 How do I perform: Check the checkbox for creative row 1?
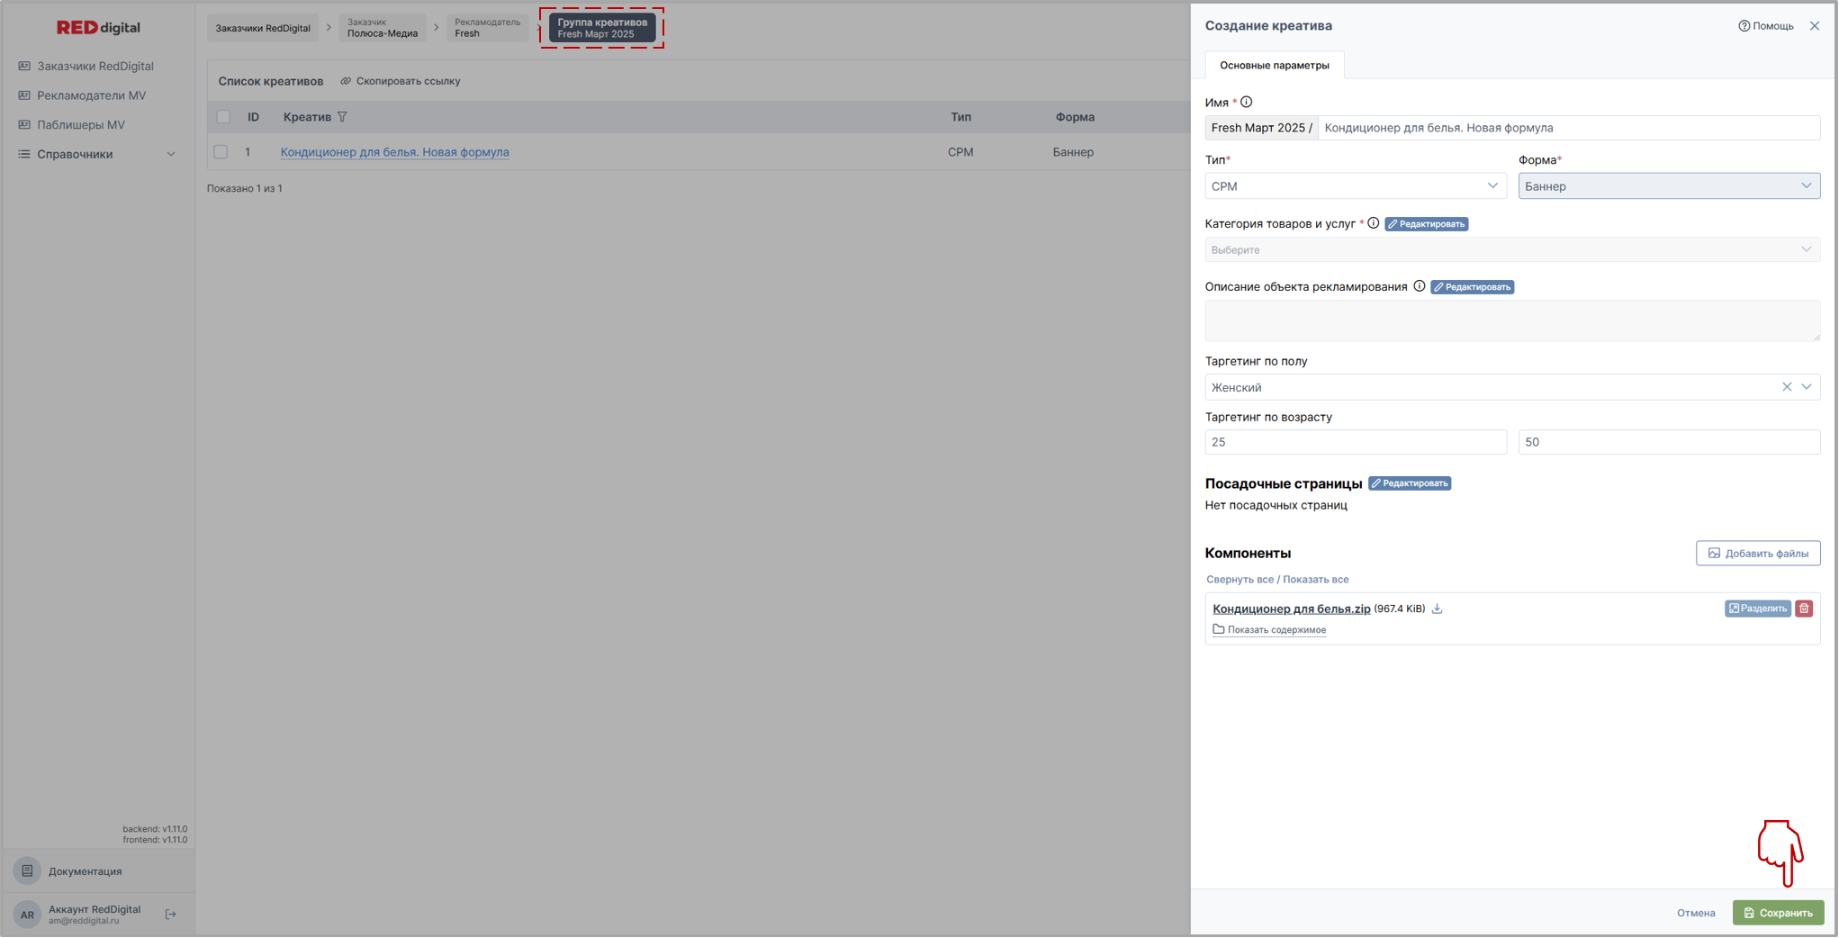coord(221,152)
